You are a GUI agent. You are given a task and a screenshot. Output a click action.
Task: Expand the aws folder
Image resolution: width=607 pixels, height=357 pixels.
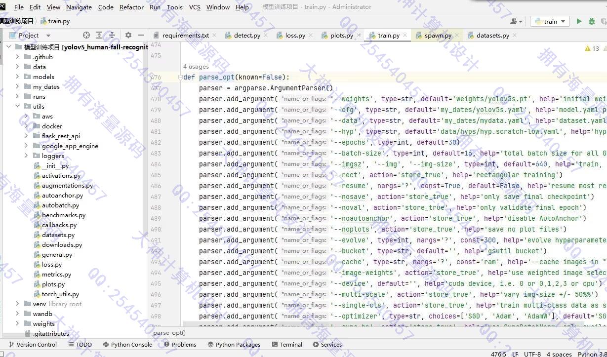[26, 116]
